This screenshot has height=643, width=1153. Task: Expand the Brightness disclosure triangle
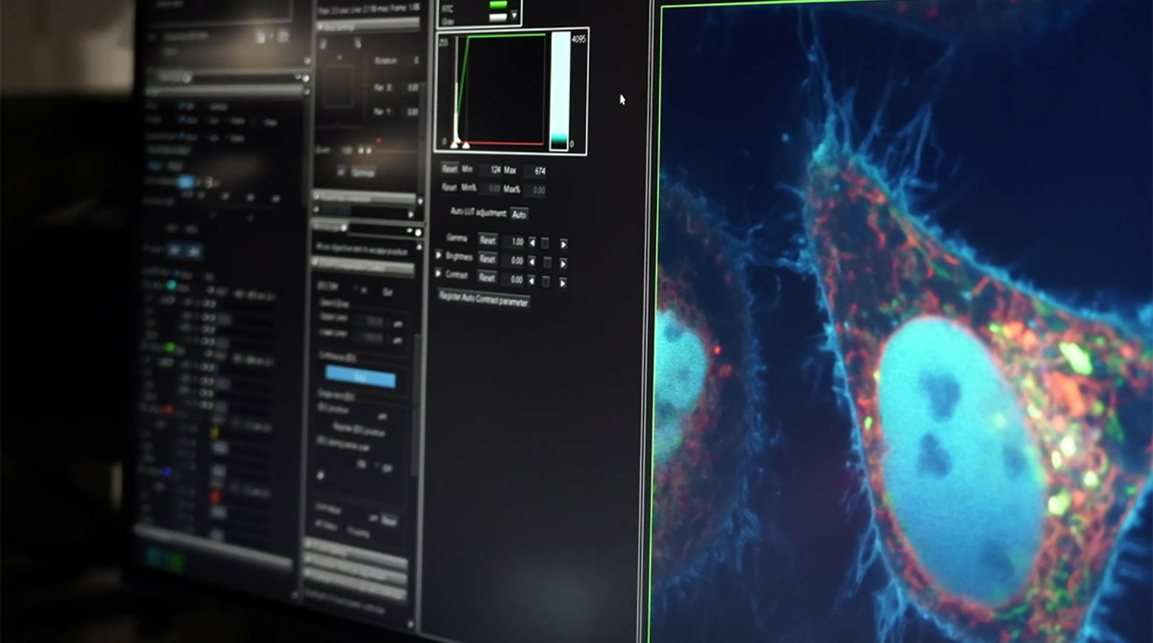439,255
